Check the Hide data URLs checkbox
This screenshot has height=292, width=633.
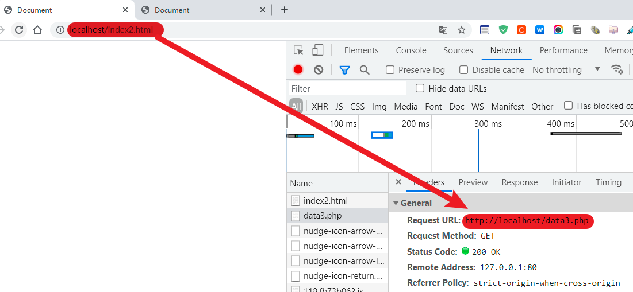[x=420, y=88]
